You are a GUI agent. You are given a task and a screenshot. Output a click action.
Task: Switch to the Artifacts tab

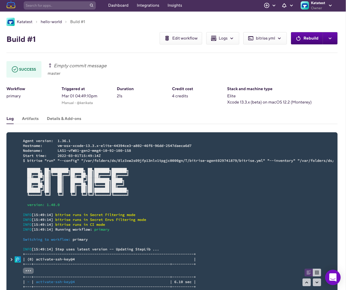30,119
